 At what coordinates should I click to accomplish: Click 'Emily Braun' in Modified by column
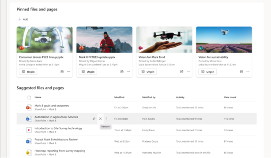[148, 130]
